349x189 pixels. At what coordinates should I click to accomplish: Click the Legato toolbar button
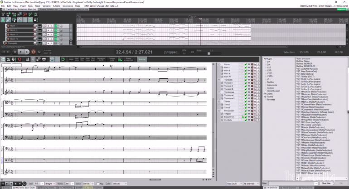tap(71, 59)
